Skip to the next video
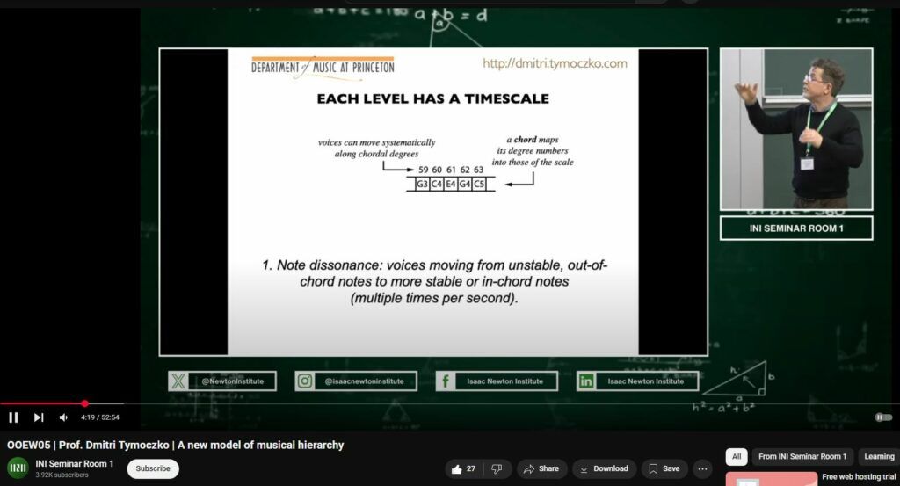Viewport: 900px width, 486px height. (x=39, y=417)
